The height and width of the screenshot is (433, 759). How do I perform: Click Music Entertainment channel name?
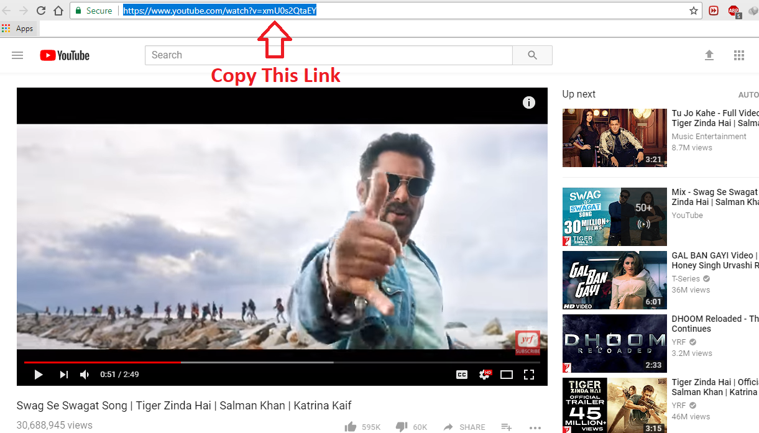[x=709, y=137]
